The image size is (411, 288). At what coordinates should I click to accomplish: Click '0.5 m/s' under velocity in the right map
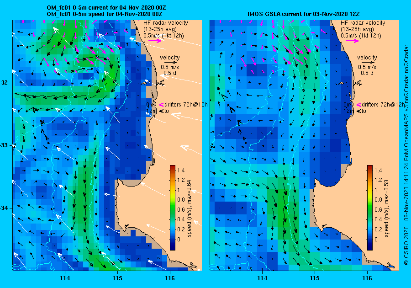(367, 67)
